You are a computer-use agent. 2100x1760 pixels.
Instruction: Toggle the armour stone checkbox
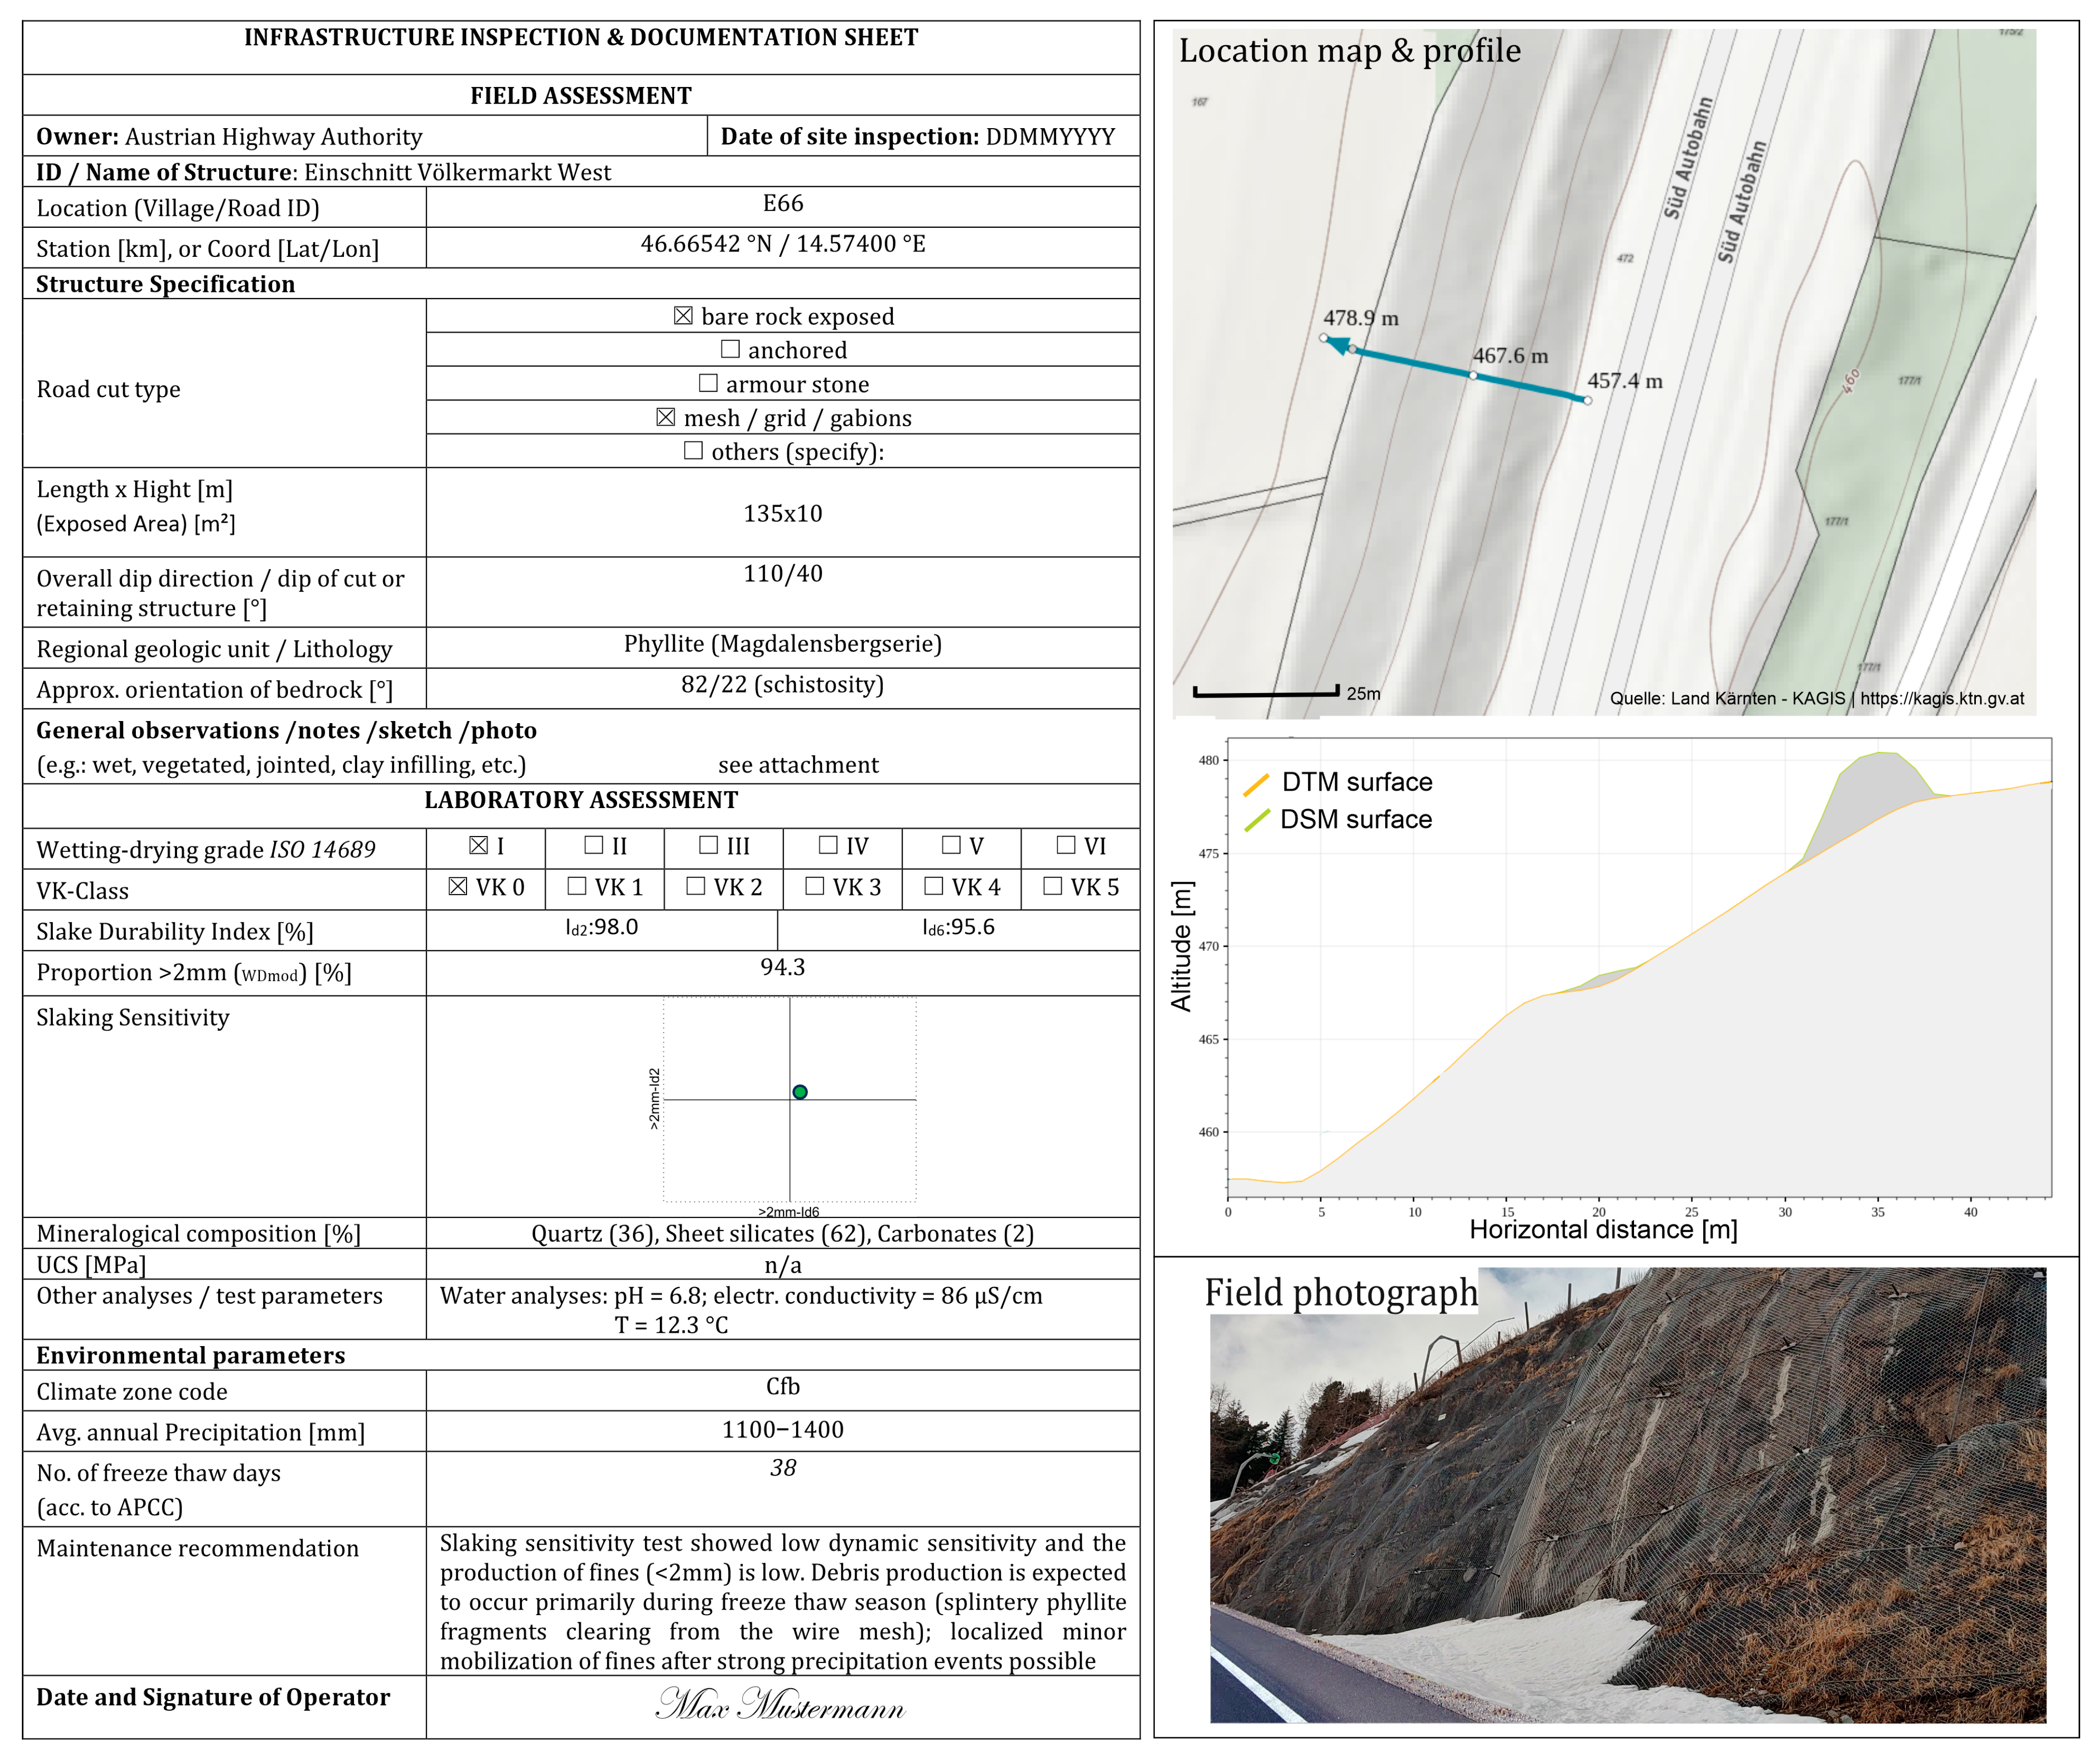[708, 384]
